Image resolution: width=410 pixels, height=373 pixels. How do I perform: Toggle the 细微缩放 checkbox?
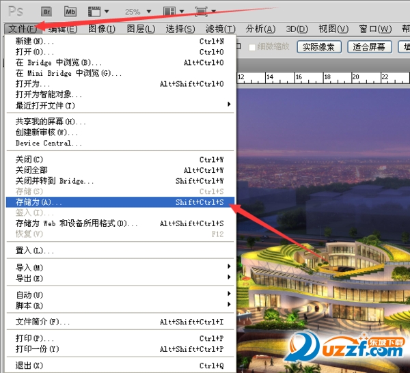[x=252, y=47]
